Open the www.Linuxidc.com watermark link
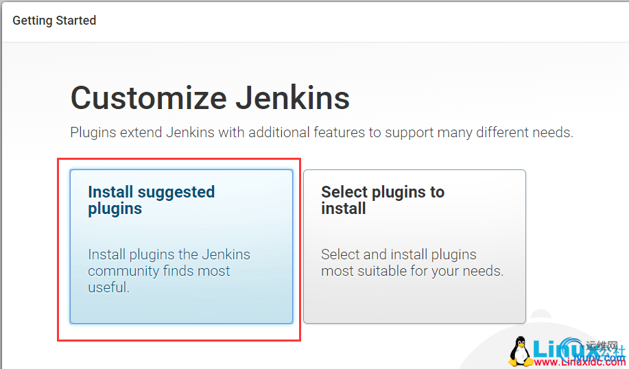629x369 pixels. click(x=580, y=362)
